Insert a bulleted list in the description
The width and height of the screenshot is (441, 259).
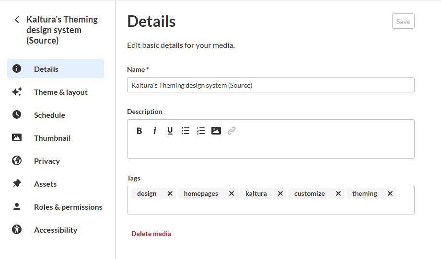point(186,131)
